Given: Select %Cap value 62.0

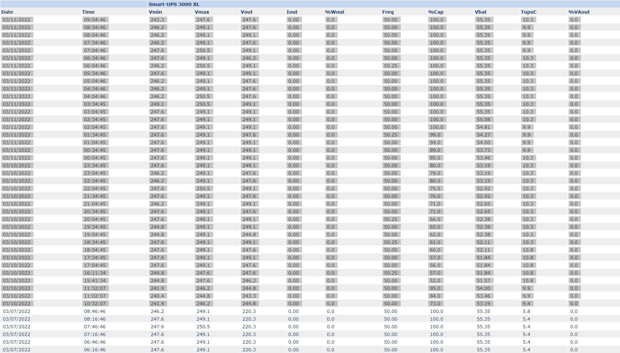Looking at the screenshot, I should click(435, 235).
